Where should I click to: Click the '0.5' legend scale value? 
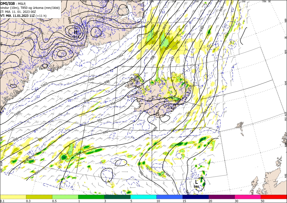[54, 201]
